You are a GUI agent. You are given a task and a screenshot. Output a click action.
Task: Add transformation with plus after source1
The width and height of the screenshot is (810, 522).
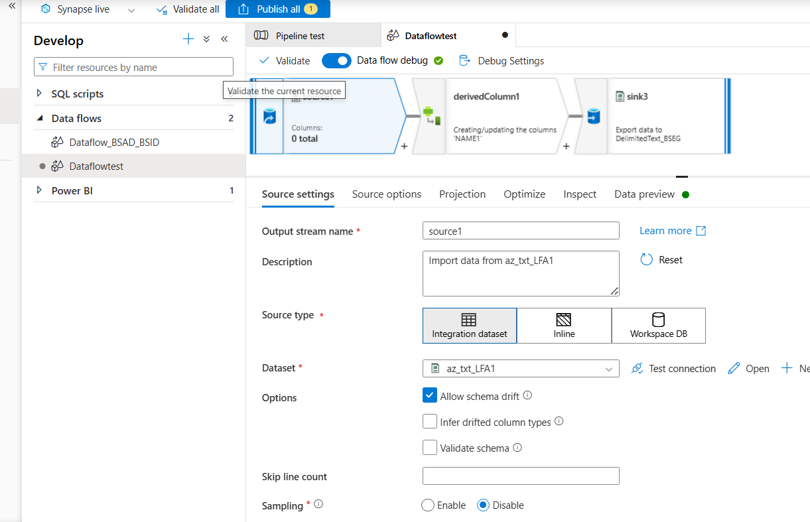[x=404, y=147]
